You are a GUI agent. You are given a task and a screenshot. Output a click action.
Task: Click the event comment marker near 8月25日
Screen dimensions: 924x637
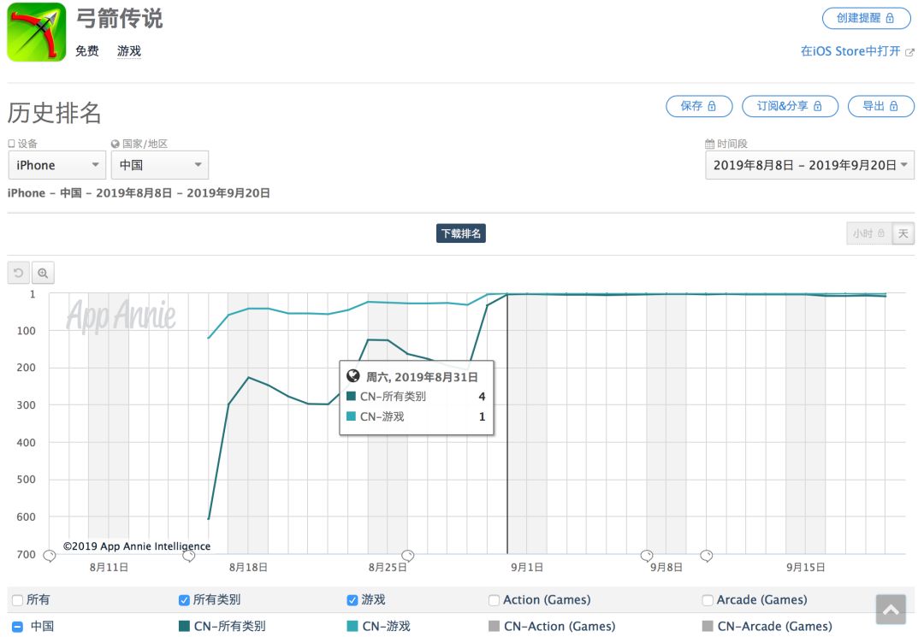tap(408, 556)
